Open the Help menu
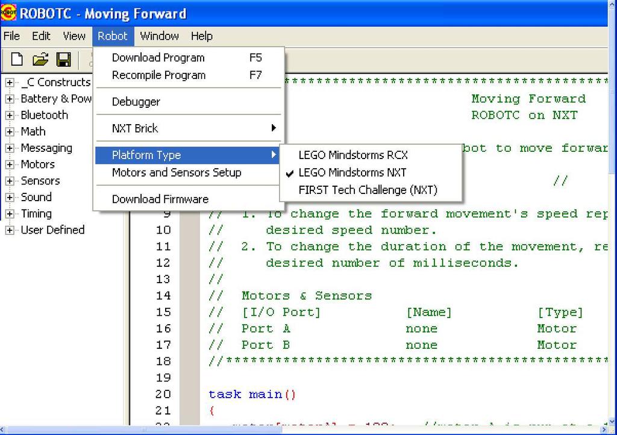The width and height of the screenshot is (617, 435). pos(202,36)
